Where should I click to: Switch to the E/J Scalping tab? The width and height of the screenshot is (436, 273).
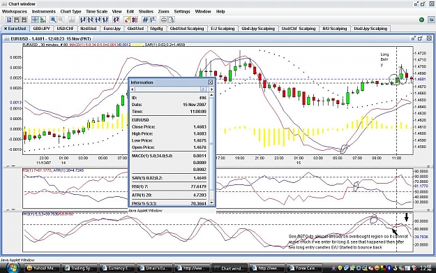pos(223,29)
